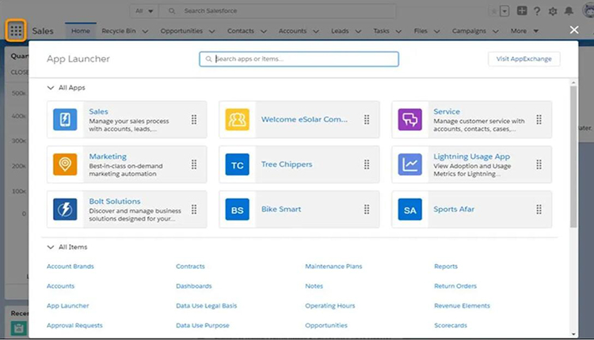This screenshot has height=340, width=594.
Task: Click the drag handle on Bike Smart tile
Action: click(367, 210)
